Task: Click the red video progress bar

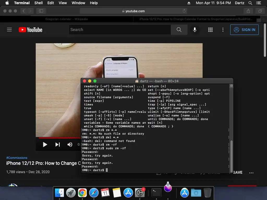Action: pyautogui.click(x=60, y=138)
